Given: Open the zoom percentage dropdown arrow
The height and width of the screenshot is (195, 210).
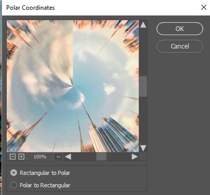Looking at the screenshot, I should tap(58, 157).
